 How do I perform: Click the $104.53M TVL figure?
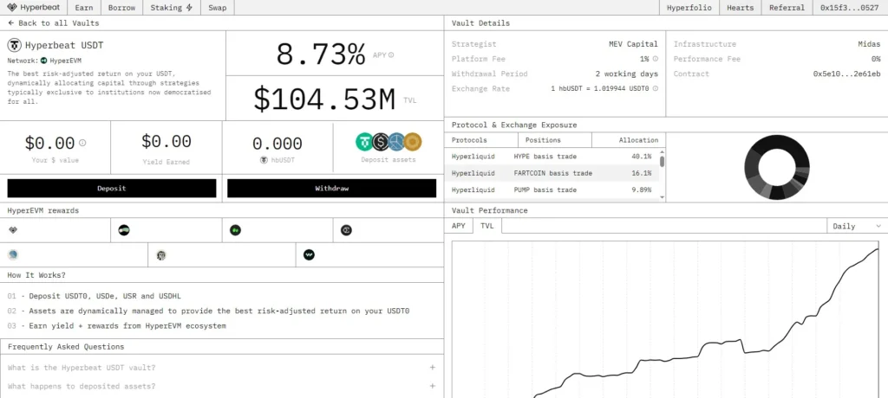click(324, 99)
